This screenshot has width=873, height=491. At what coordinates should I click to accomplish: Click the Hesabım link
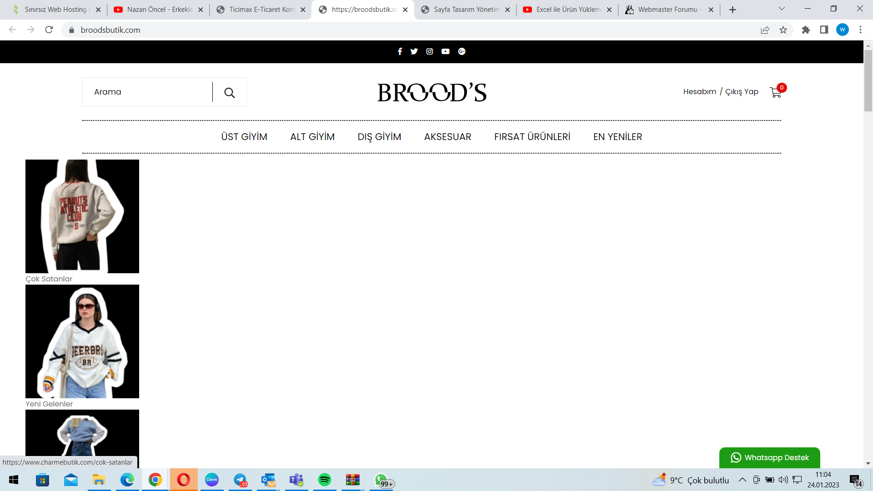[x=699, y=91]
